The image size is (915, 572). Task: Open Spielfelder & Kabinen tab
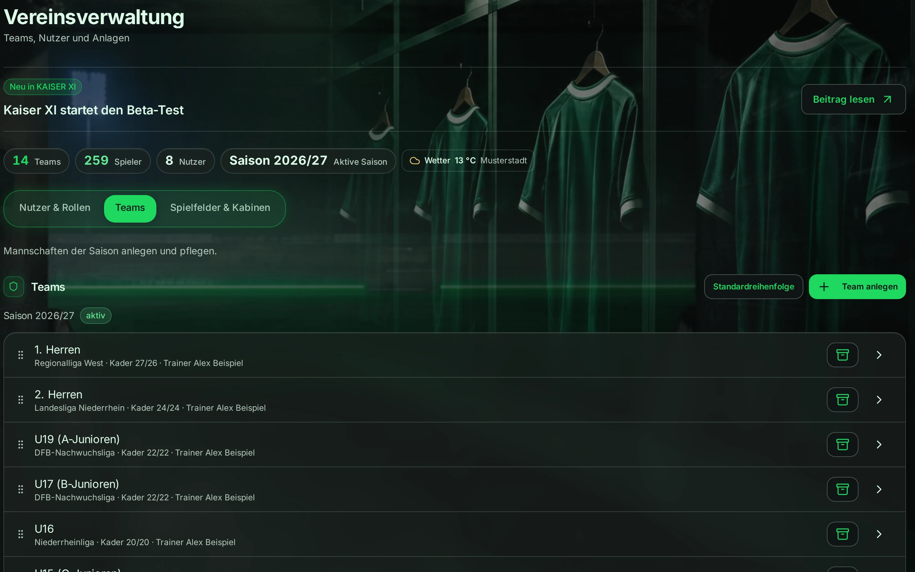pyautogui.click(x=220, y=208)
